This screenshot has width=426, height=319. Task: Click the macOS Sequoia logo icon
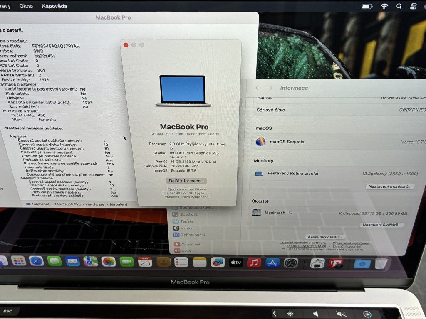[260, 142]
